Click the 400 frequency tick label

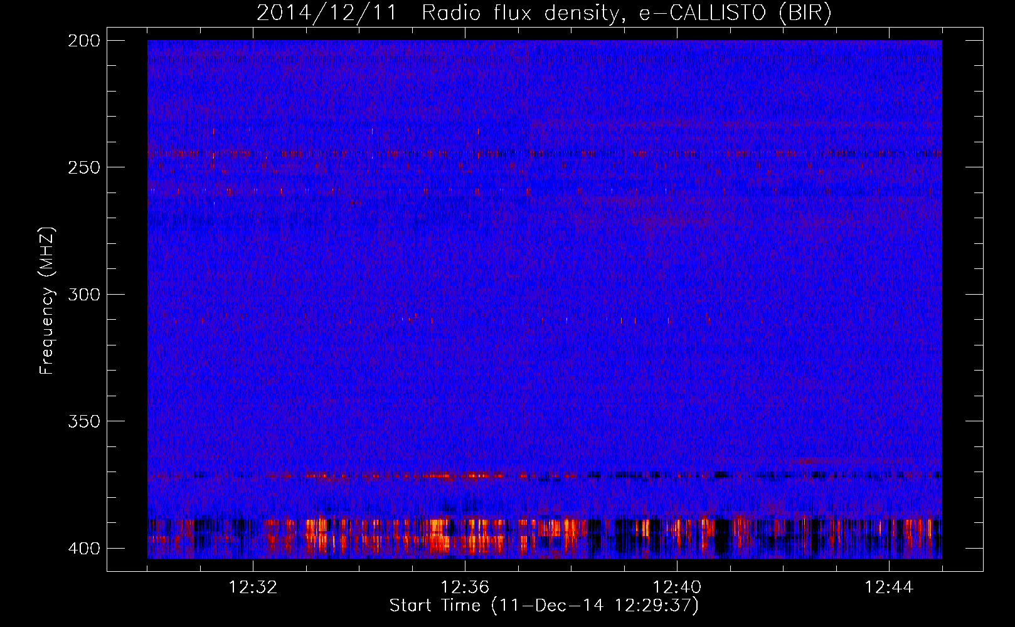click(x=83, y=548)
